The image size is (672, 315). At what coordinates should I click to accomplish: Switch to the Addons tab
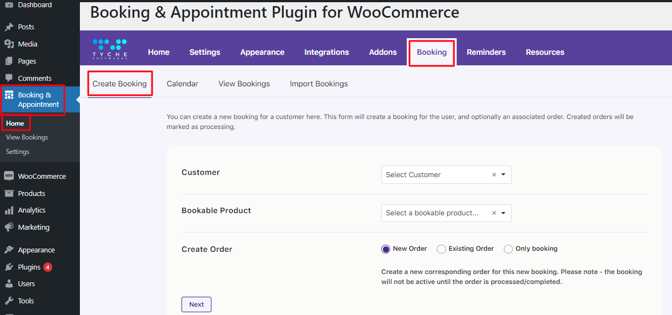click(383, 52)
